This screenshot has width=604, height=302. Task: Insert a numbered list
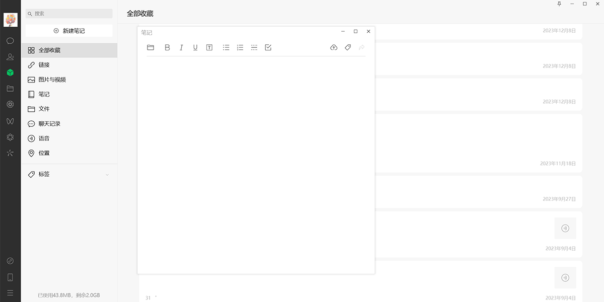click(240, 47)
